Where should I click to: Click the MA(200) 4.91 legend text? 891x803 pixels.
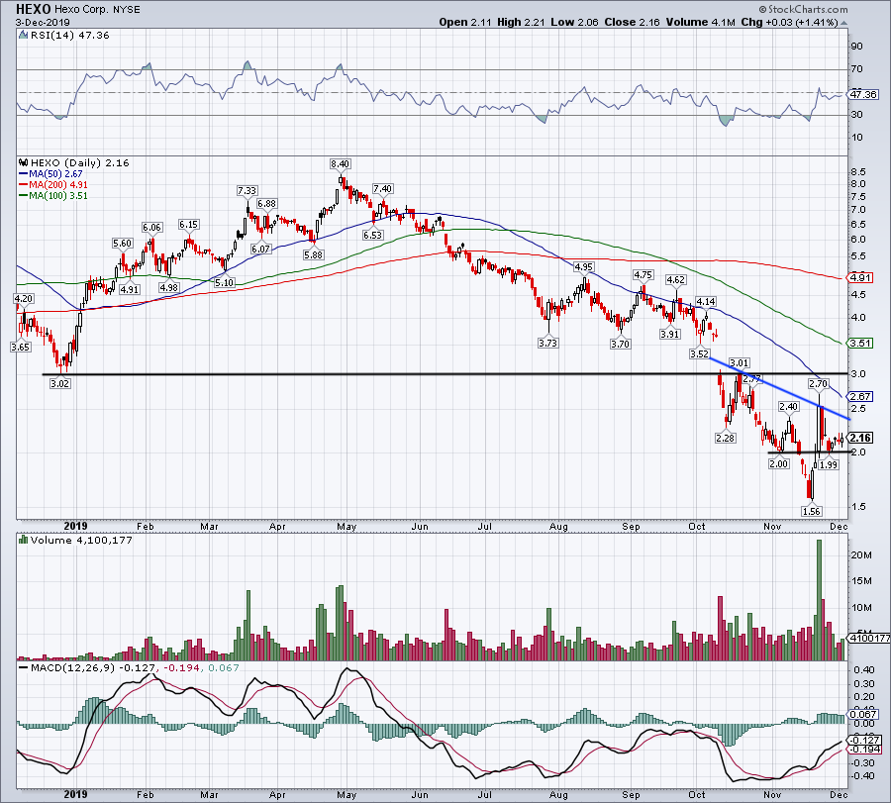point(58,185)
